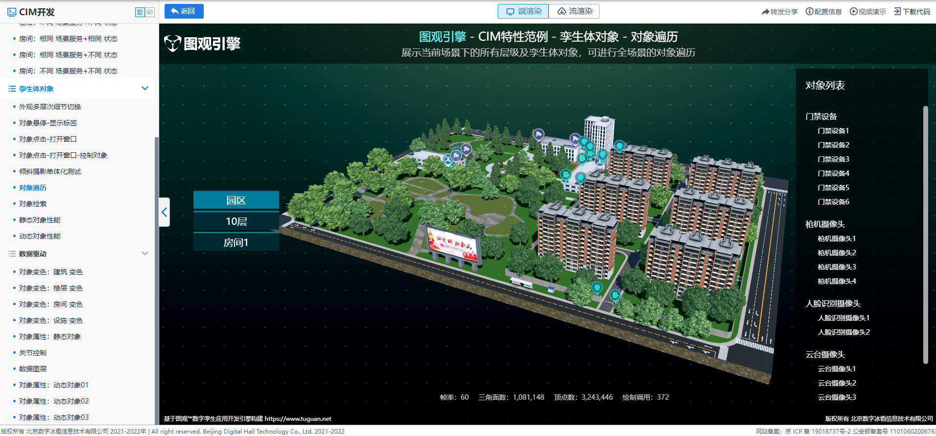Viewport: 936px width, 436px height.
Task: Select 人脸识别摄像头1 in object list
Action: point(843,318)
